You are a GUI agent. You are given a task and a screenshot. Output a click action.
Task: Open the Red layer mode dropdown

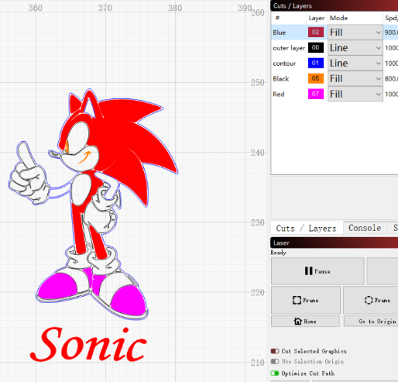(355, 94)
